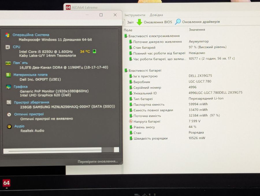The height and width of the screenshot is (196, 260).
Task: Click the disc icon beside Оптичні пристрої
Action: point(9,114)
